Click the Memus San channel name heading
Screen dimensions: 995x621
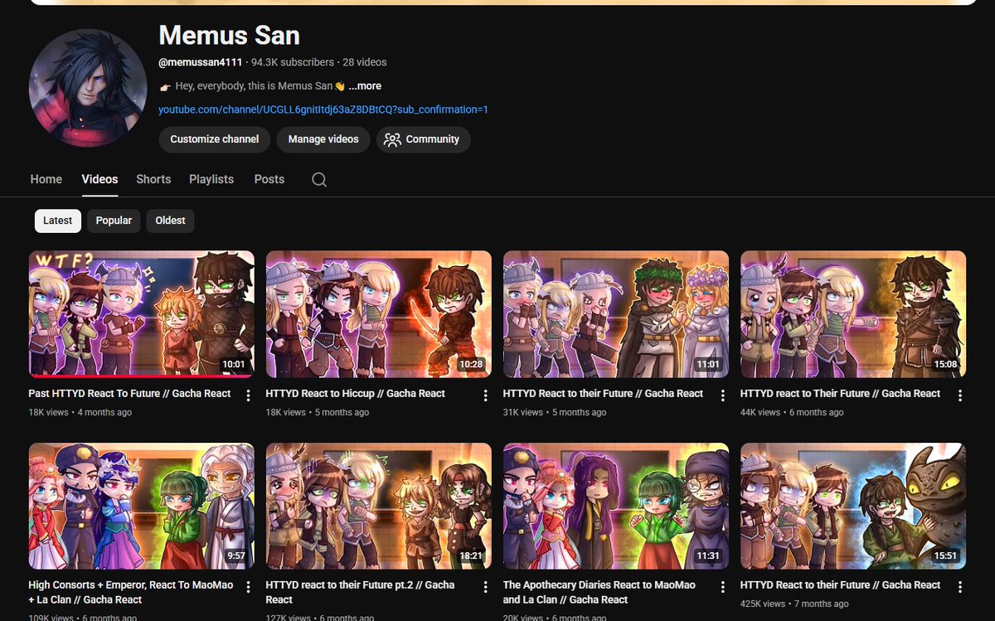230,35
